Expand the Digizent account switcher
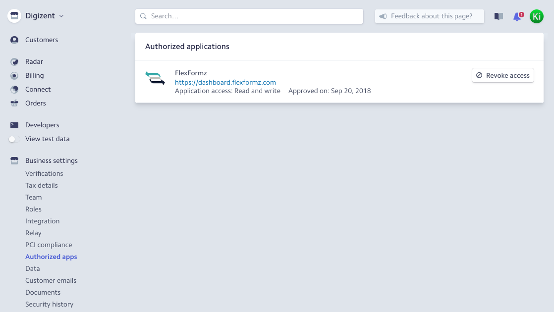Viewport: 554px width, 312px height. (61, 16)
